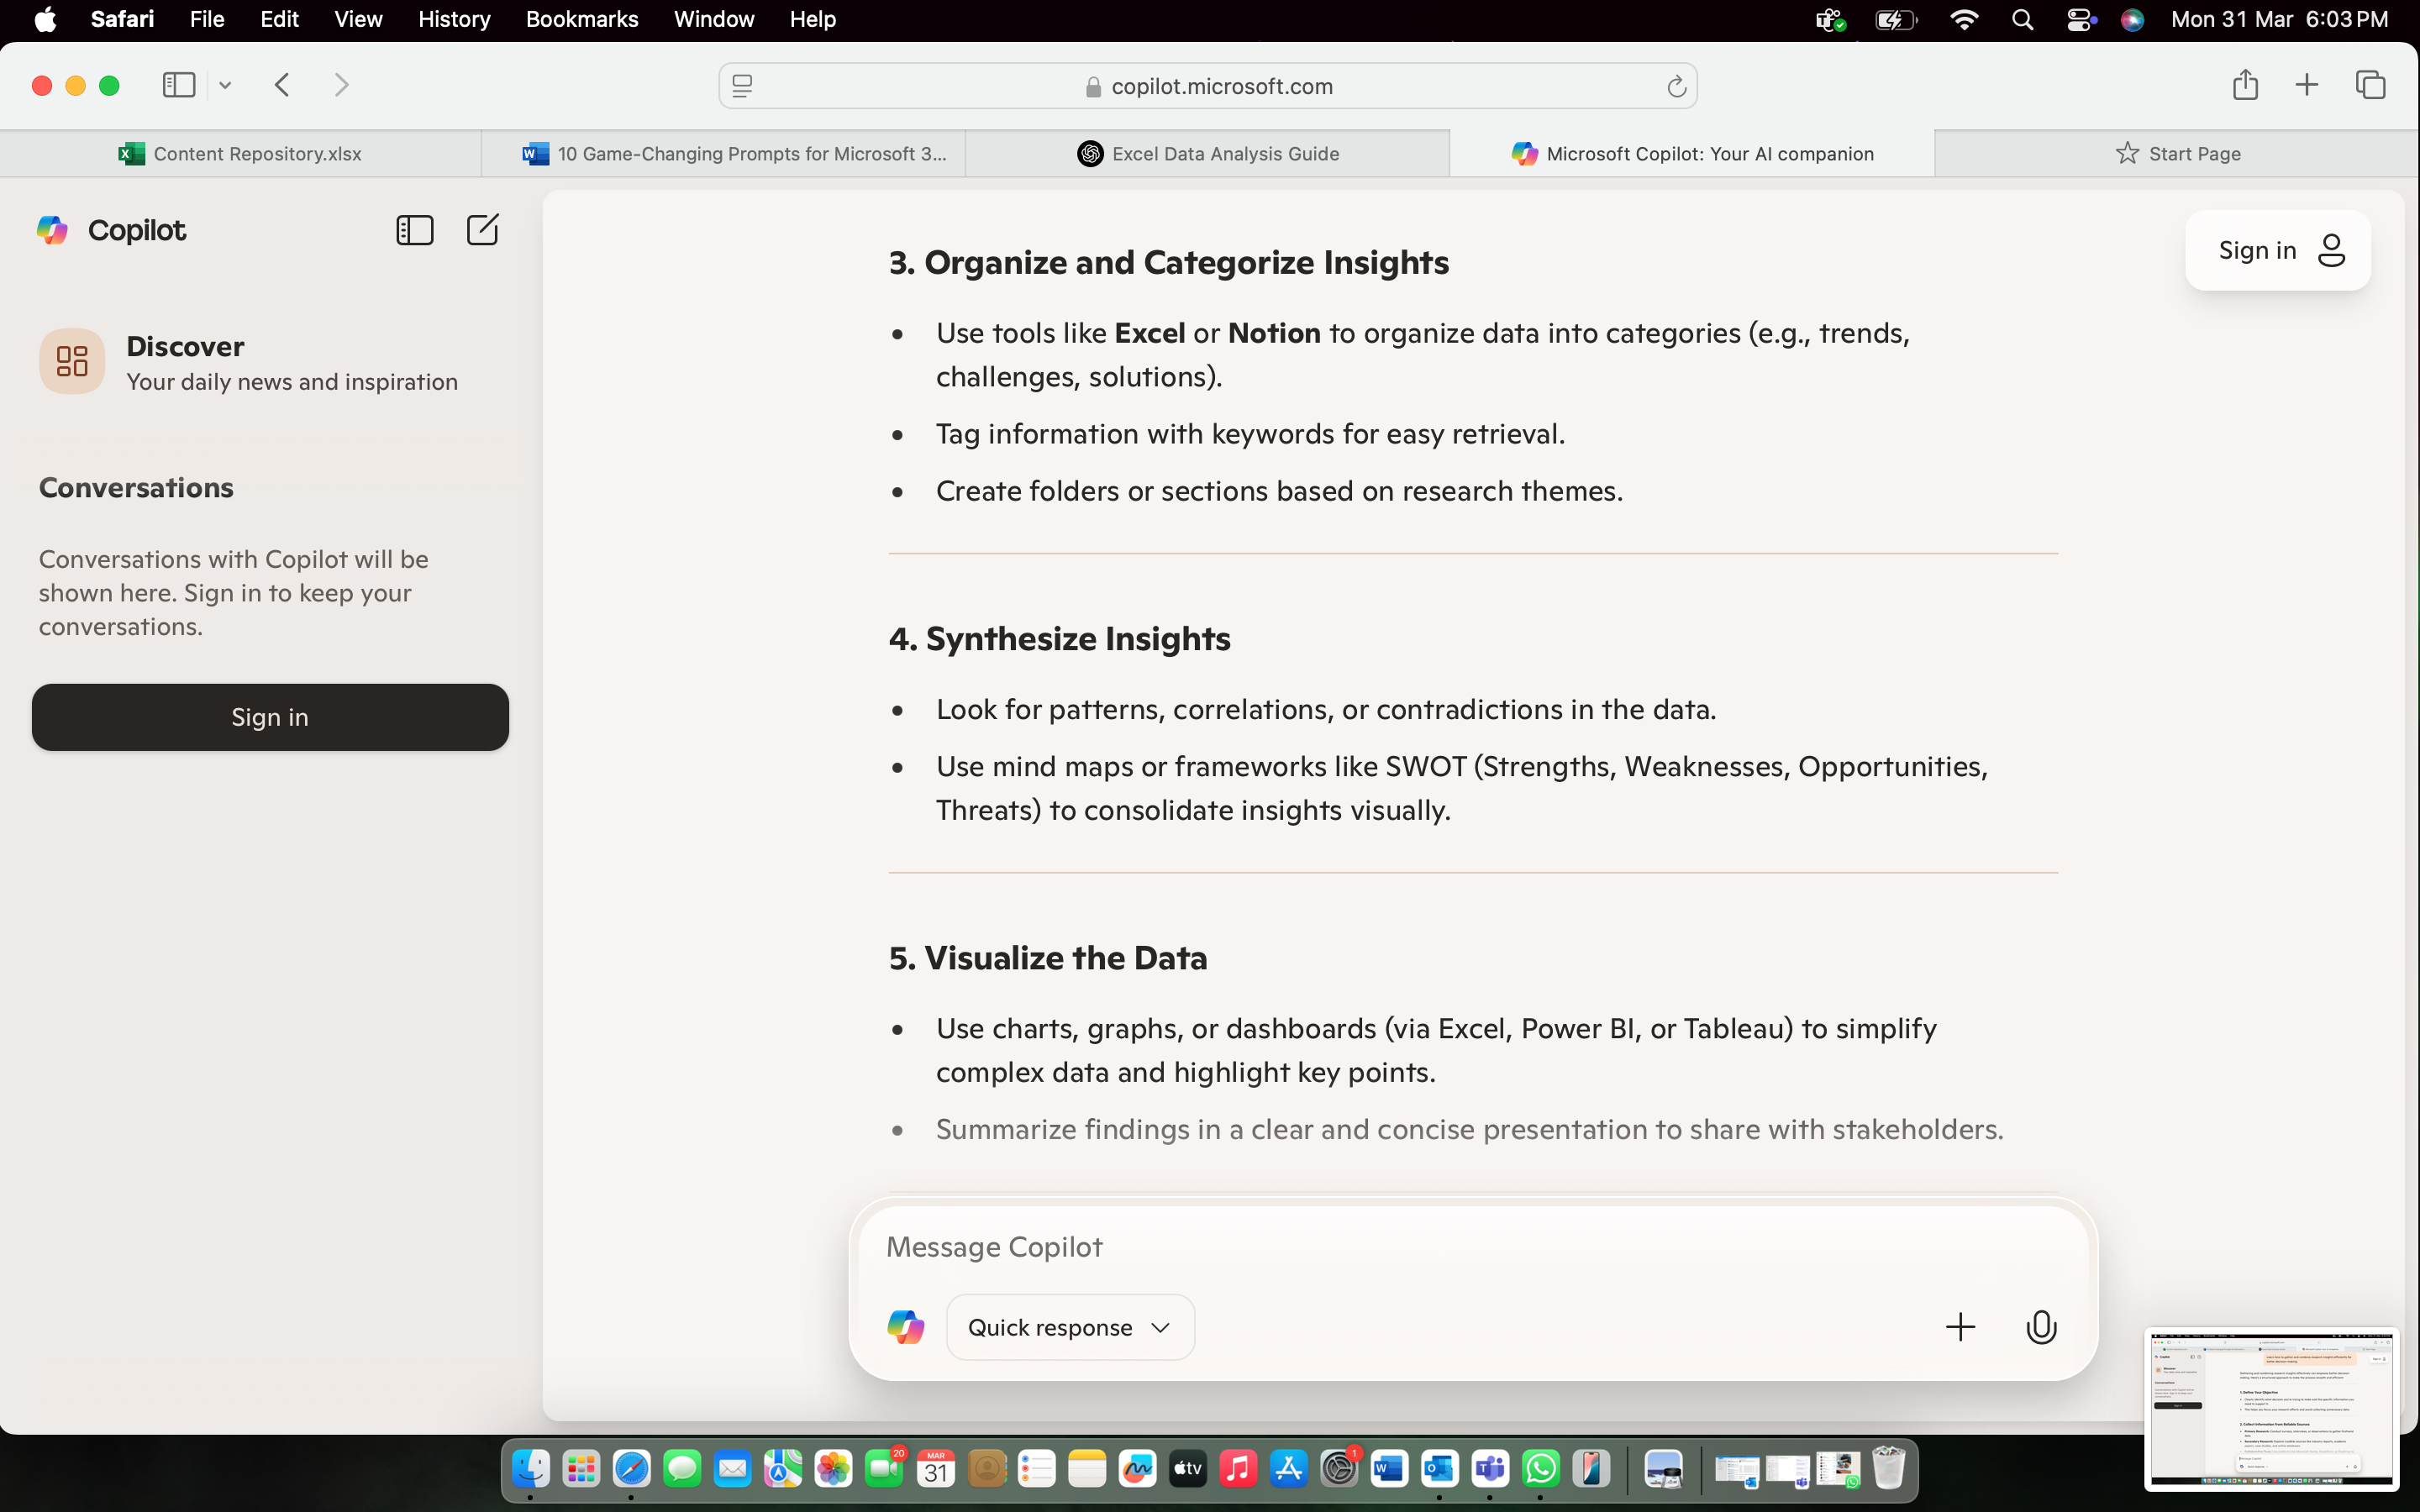Image resolution: width=2420 pixels, height=1512 pixels.
Task: Select the Microsoft Copilot tab
Action: pos(1692,153)
